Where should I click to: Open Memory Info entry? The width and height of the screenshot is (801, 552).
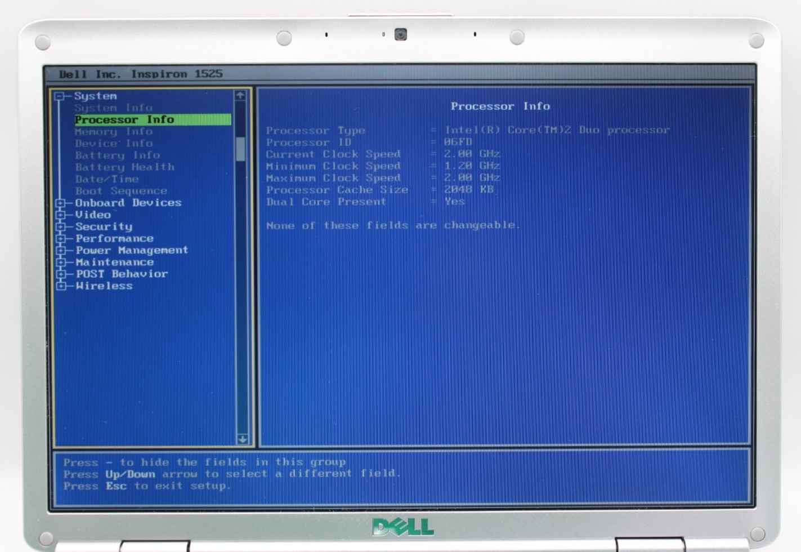[x=113, y=131]
